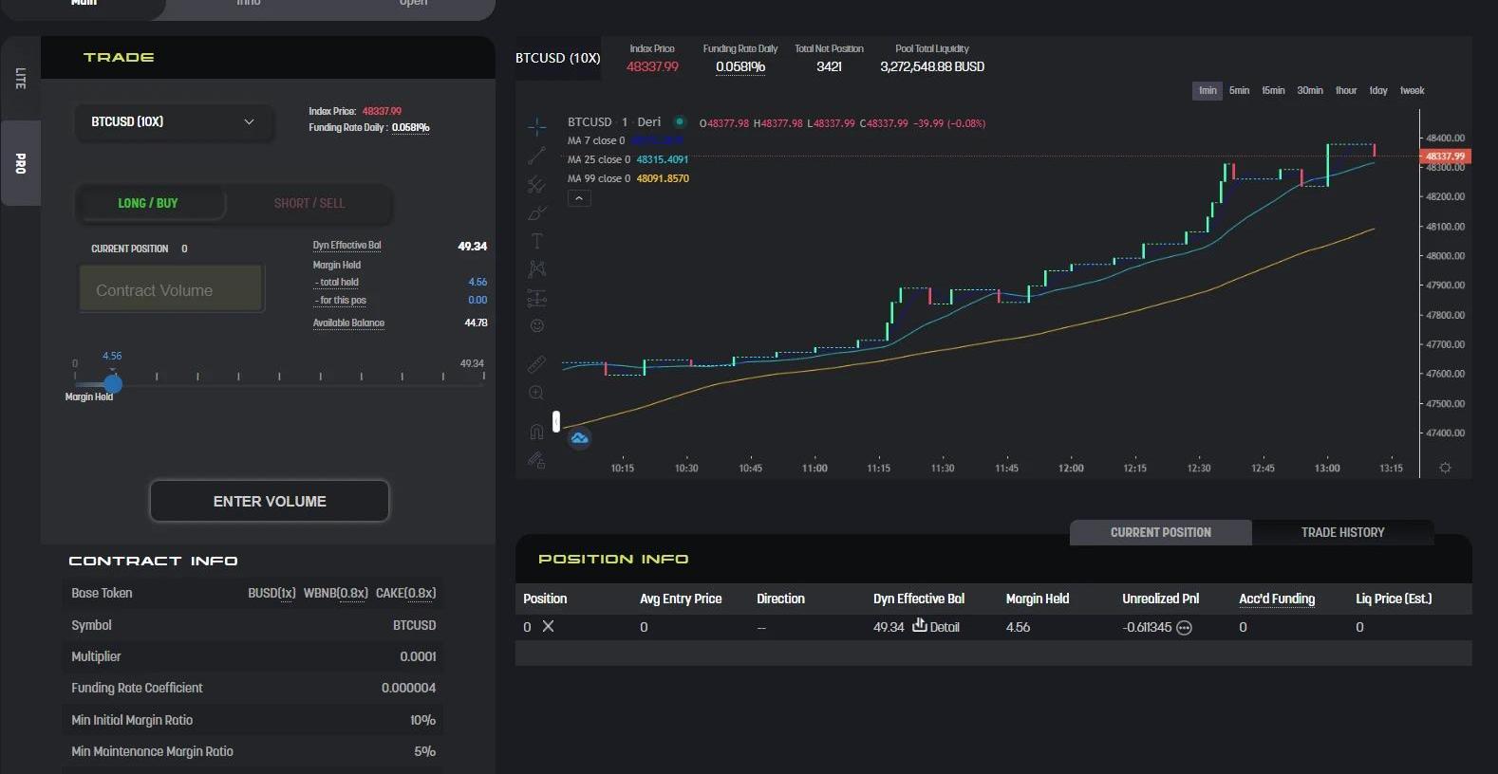This screenshot has width=1498, height=774.
Task: Open the TRADE HISTORY tab
Action: pyautogui.click(x=1342, y=532)
